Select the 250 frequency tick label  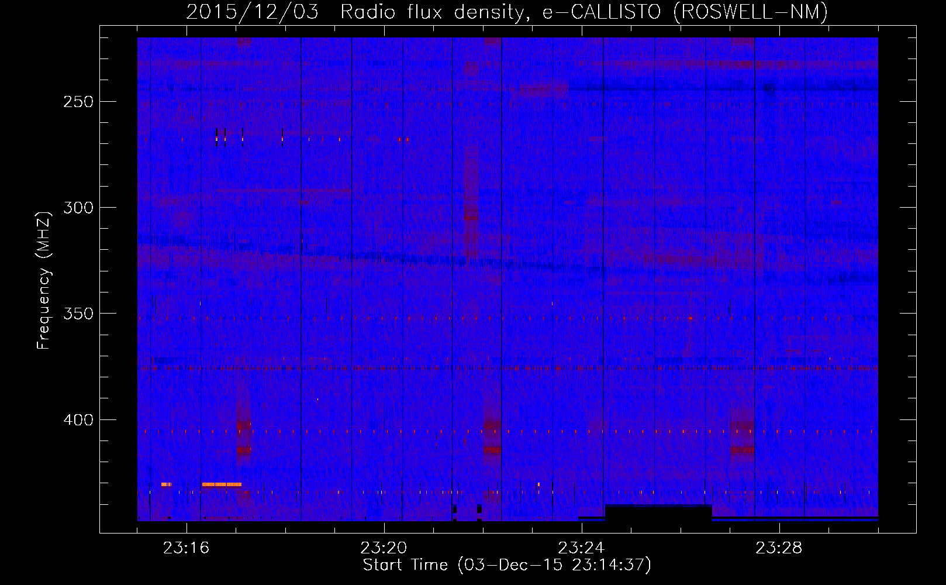(x=78, y=102)
